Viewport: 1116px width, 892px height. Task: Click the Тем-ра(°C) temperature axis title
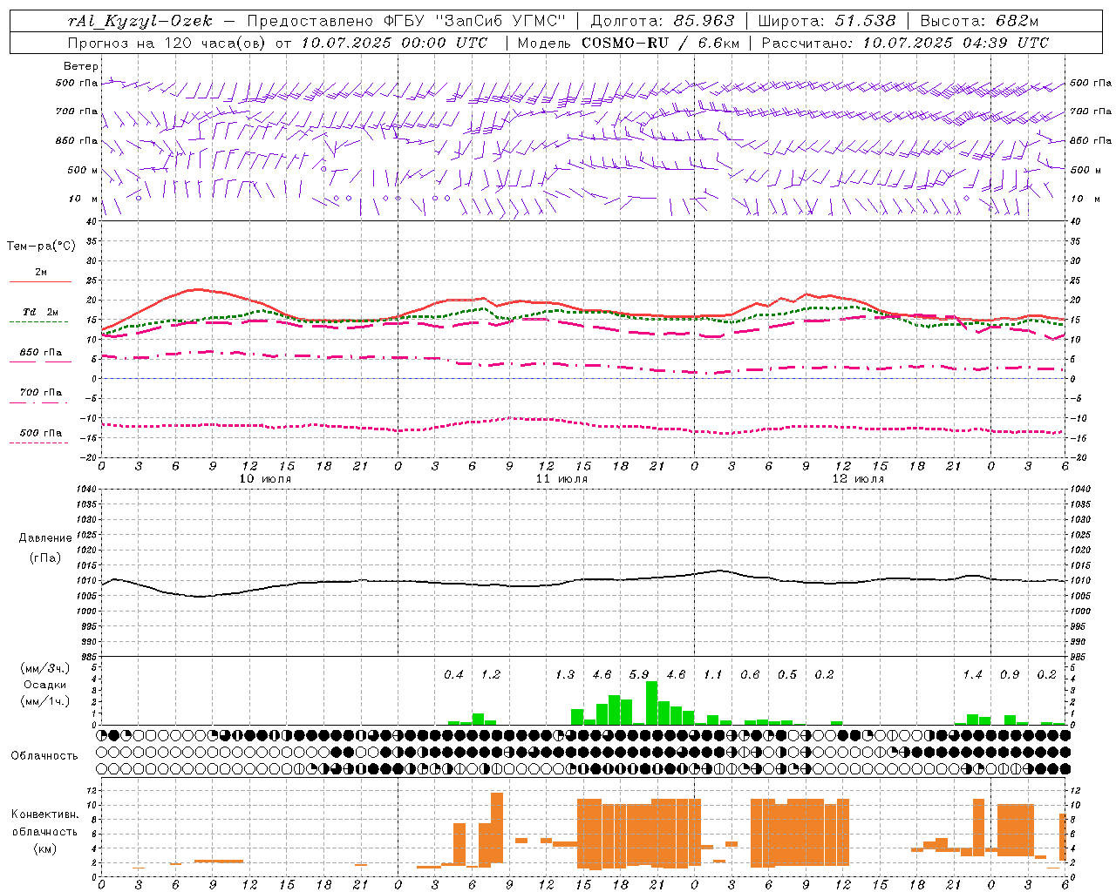(x=41, y=247)
